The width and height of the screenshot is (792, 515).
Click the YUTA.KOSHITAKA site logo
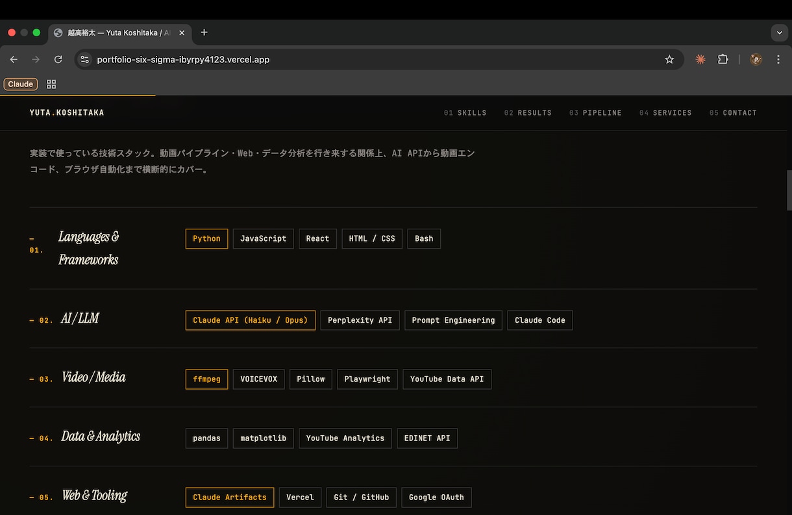tap(67, 112)
